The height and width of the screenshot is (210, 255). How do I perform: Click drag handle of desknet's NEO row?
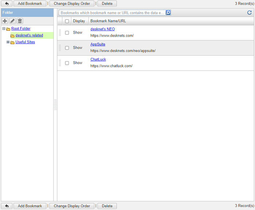coord(60,32)
